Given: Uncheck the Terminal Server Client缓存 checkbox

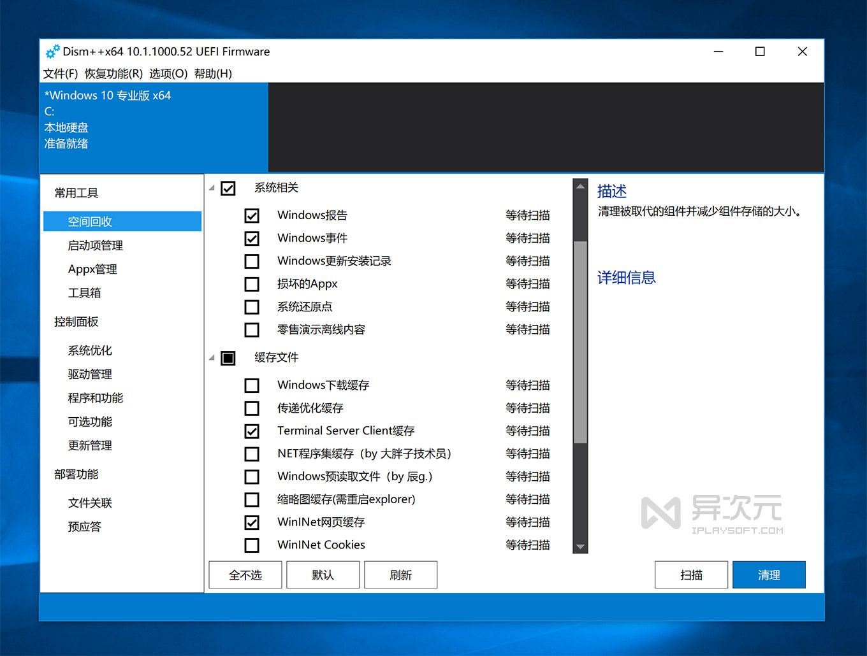Looking at the screenshot, I should coord(252,432).
